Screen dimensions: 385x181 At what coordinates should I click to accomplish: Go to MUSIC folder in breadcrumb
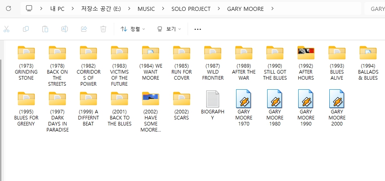146,9
